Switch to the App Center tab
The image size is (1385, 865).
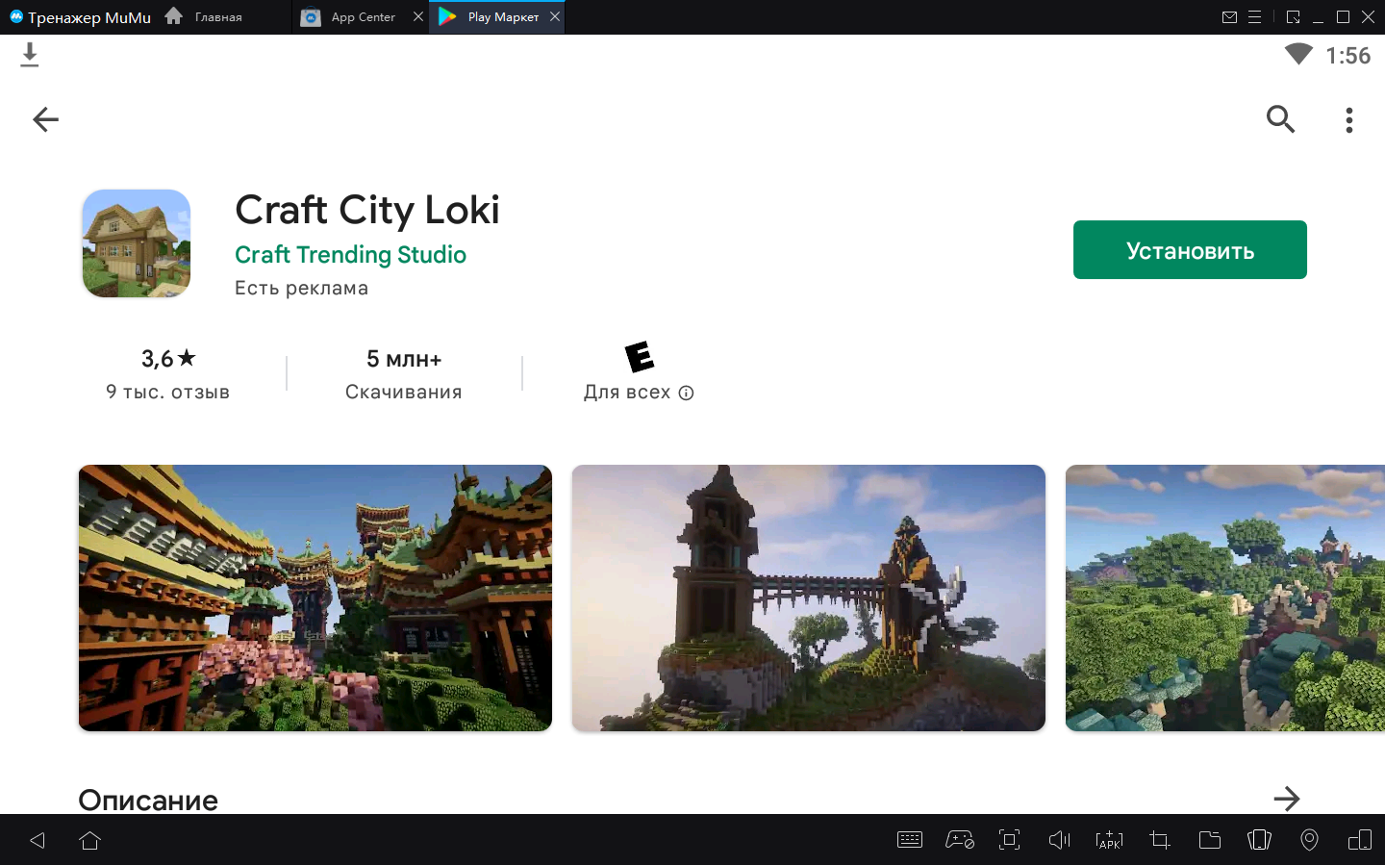pyautogui.click(x=362, y=17)
